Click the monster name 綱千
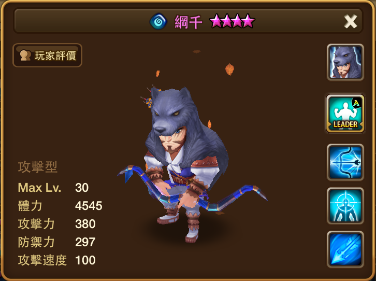The width and height of the screenshot is (376, 281). click(189, 22)
